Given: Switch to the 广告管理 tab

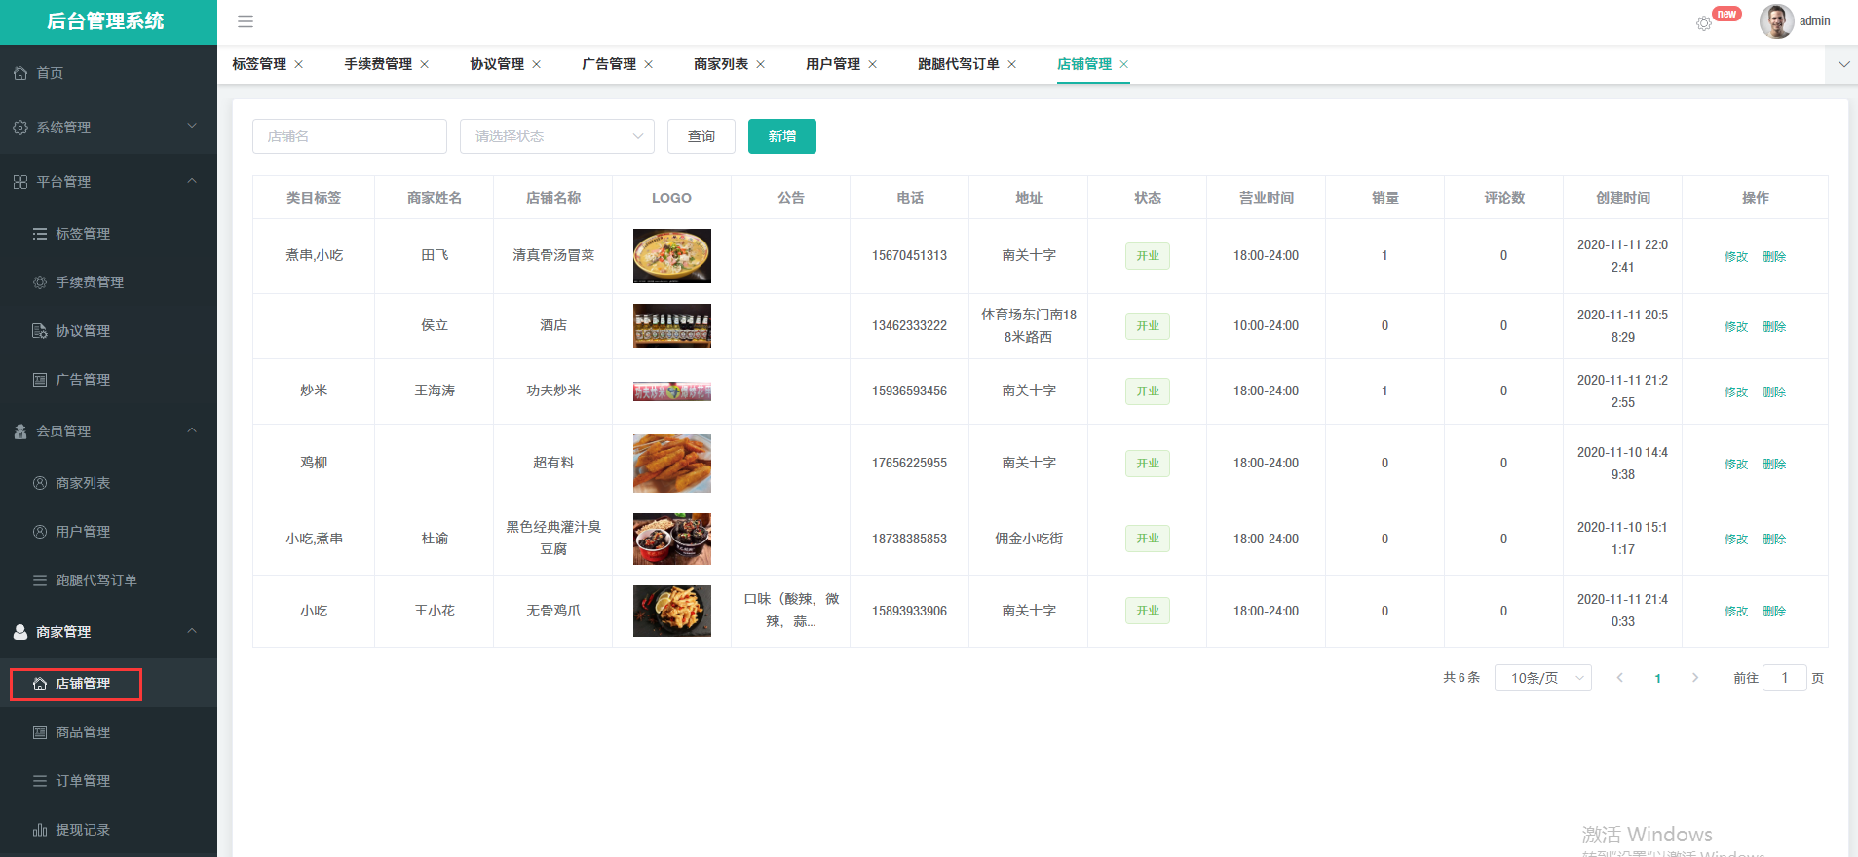Looking at the screenshot, I should (609, 64).
